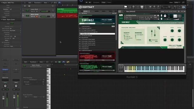The image size is (194, 109).
Task: Click the Kontakt Info toolbar icon
Action: coord(133,7)
